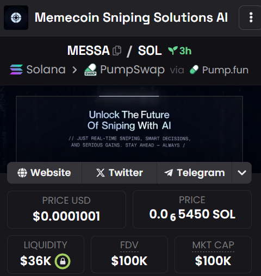Click the Pump.fun label

(225, 70)
